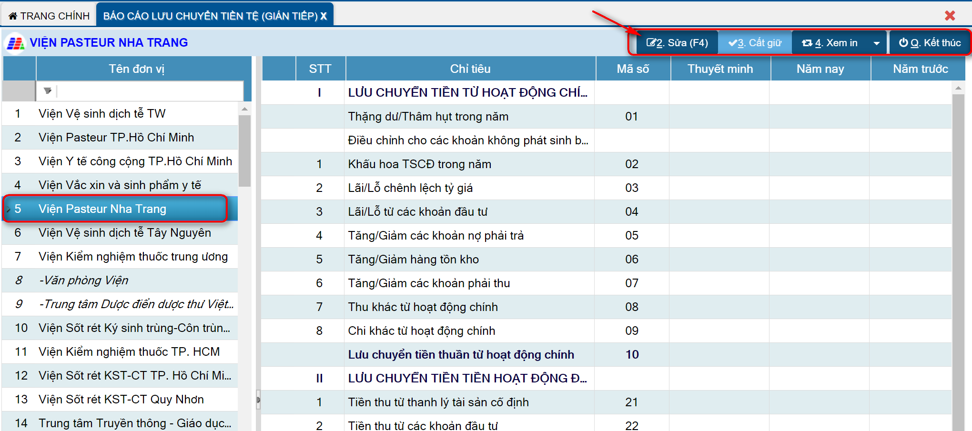Click the Xem in print preview button
972x431 pixels.
830,43
